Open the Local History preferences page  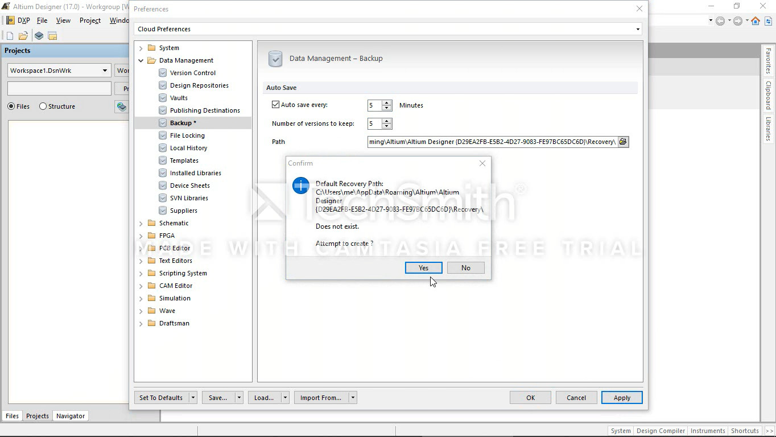(188, 148)
